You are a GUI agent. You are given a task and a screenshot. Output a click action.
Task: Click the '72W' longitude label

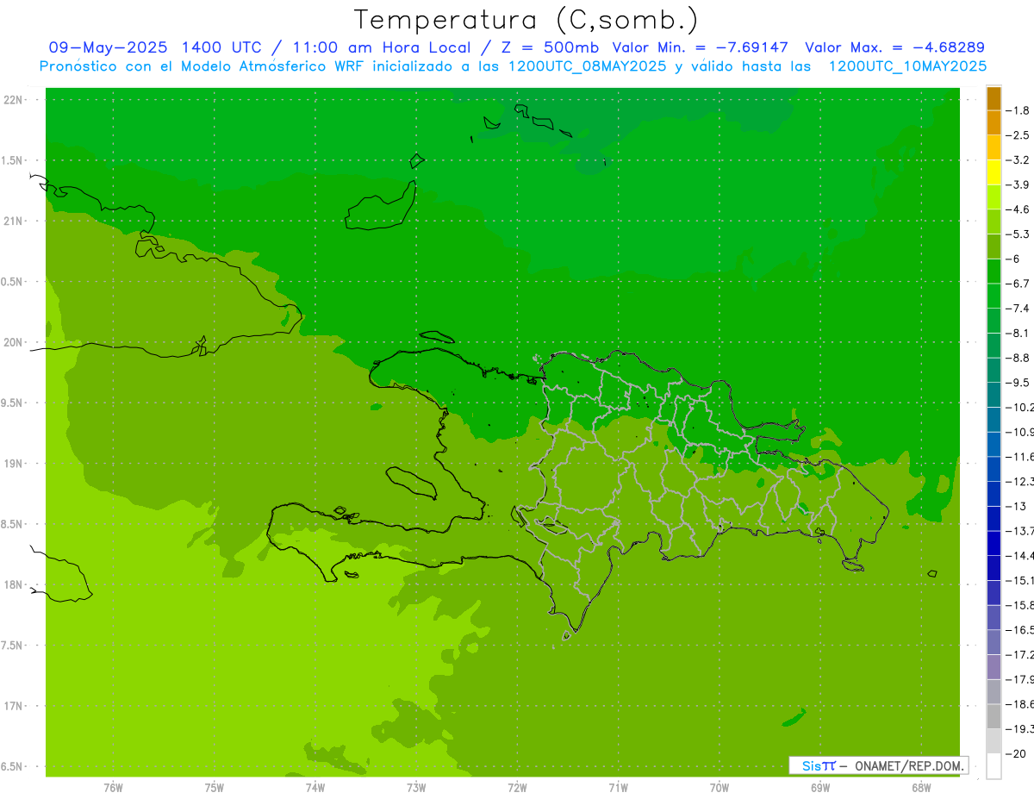tap(517, 787)
